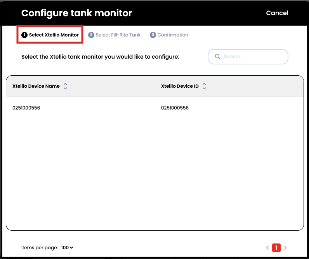309x259 pixels.
Task: Sort Xtellio Device Name ascending with up arrow
Action: tap(65, 84)
